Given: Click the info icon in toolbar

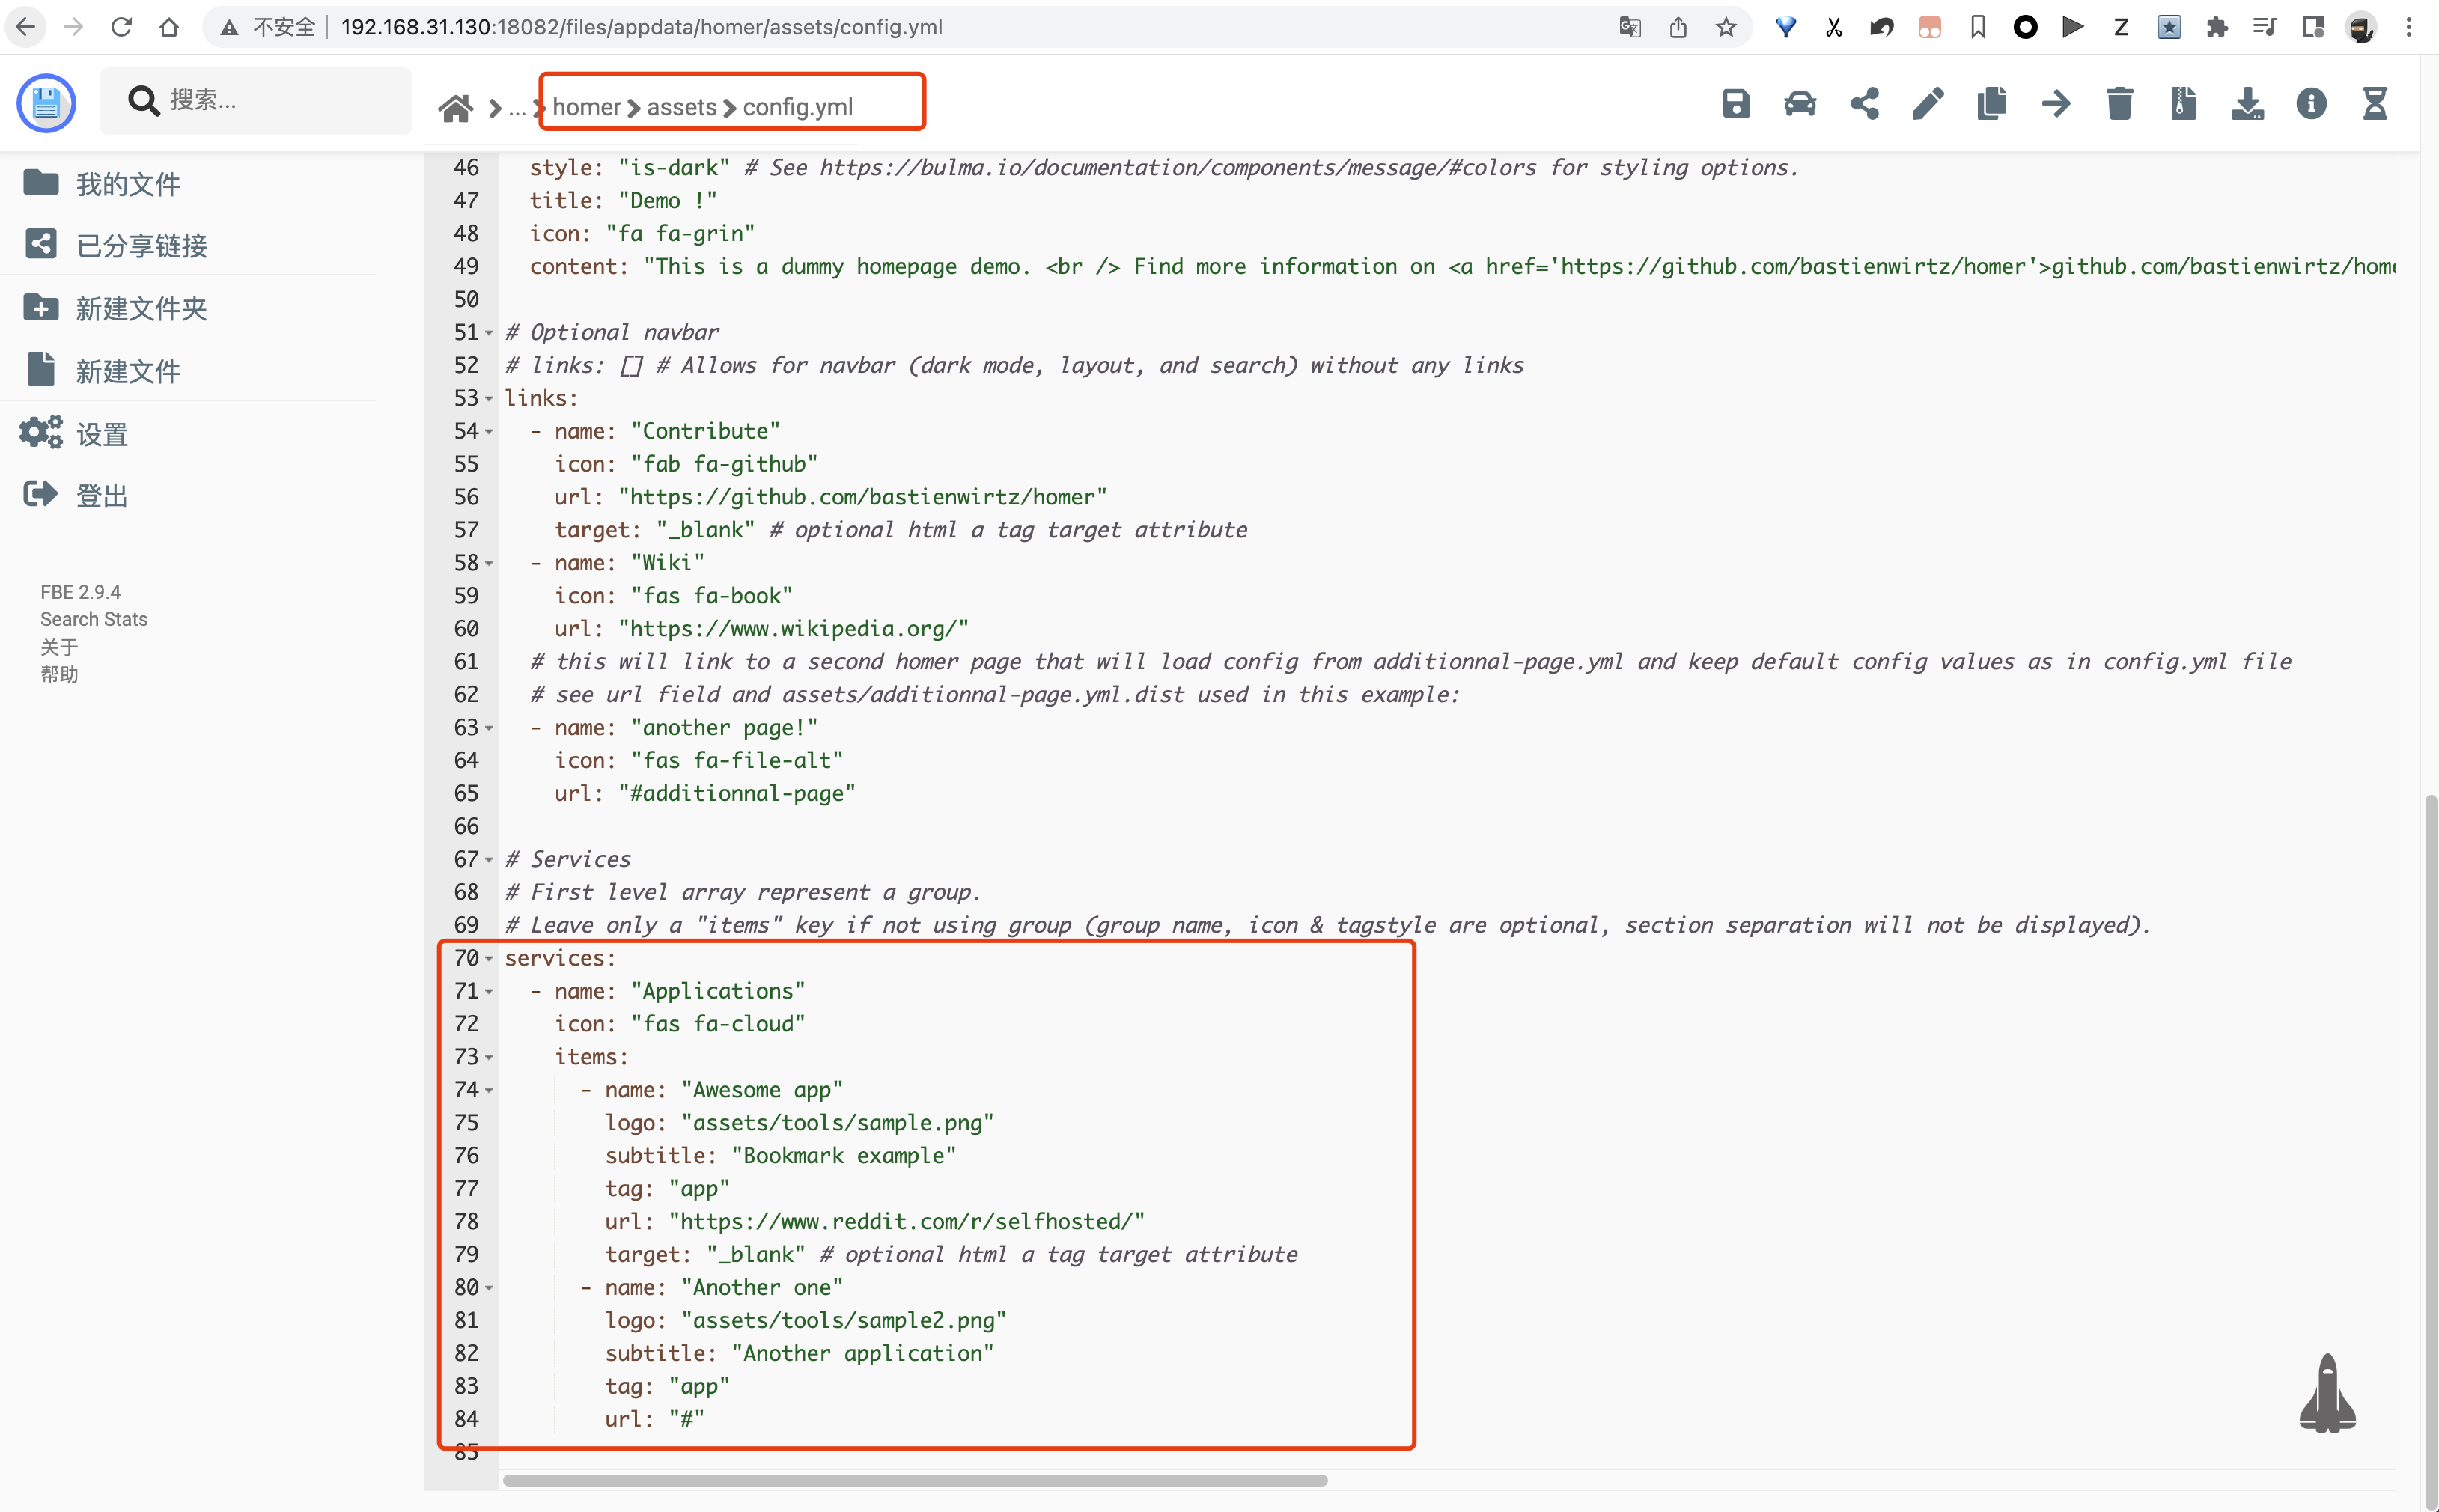Looking at the screenshot, I should pyautogui.click(x=2311, y=104).
